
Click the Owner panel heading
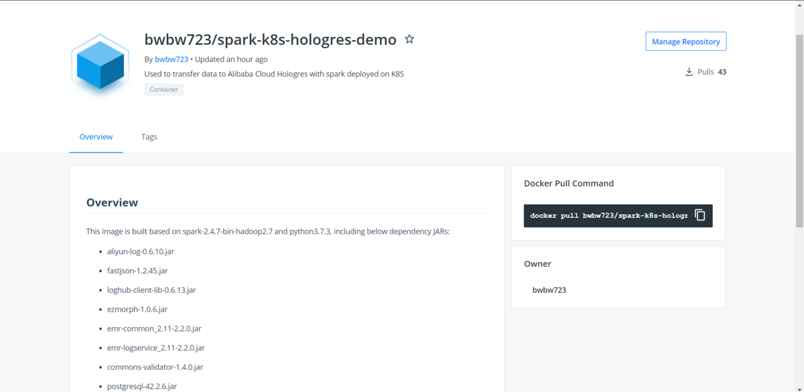point(537,264)
